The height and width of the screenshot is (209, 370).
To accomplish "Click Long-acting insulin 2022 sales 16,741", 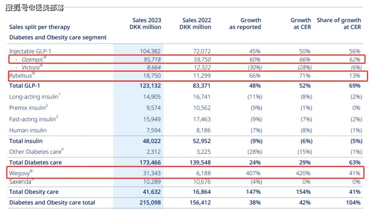I will click(202, 97).
